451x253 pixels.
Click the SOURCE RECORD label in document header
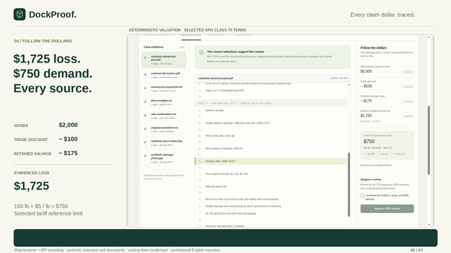click(x=339, y=78)
